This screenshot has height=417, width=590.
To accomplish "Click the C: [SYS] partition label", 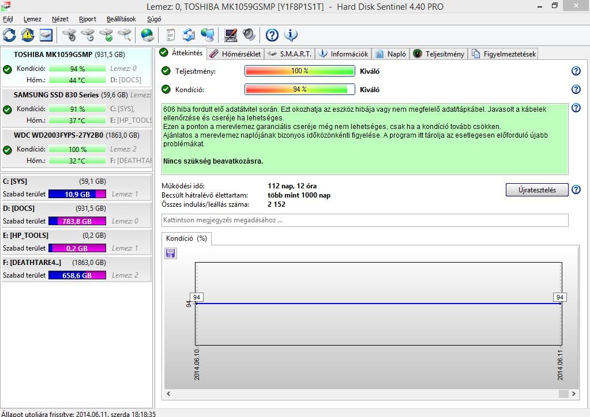I will point(15,181).
